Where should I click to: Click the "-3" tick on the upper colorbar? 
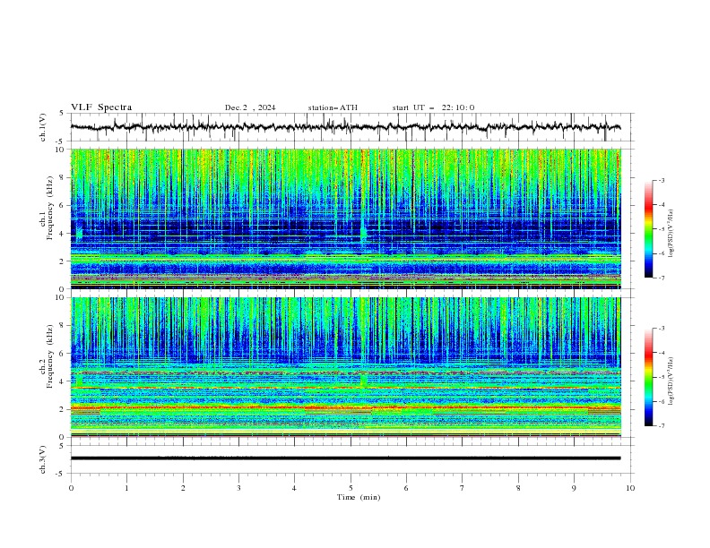(661, 180)
